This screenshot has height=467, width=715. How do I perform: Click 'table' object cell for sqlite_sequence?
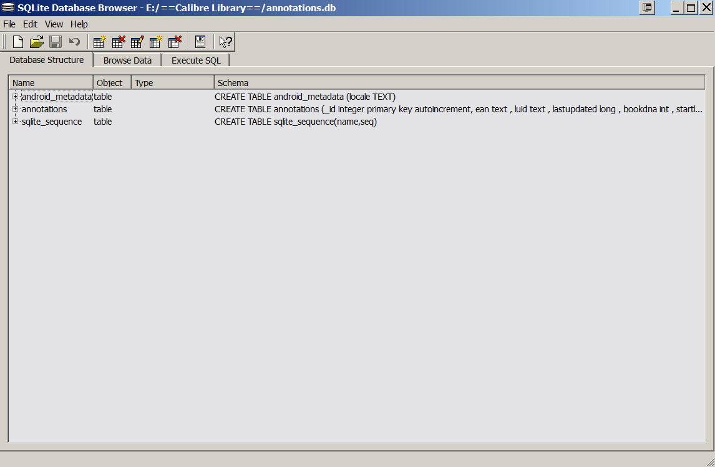102,122
